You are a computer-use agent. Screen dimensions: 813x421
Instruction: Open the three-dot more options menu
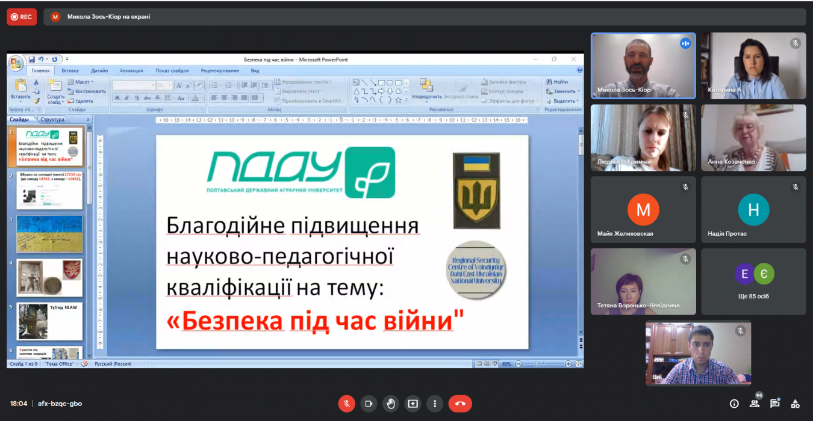[x=435, y=404]
